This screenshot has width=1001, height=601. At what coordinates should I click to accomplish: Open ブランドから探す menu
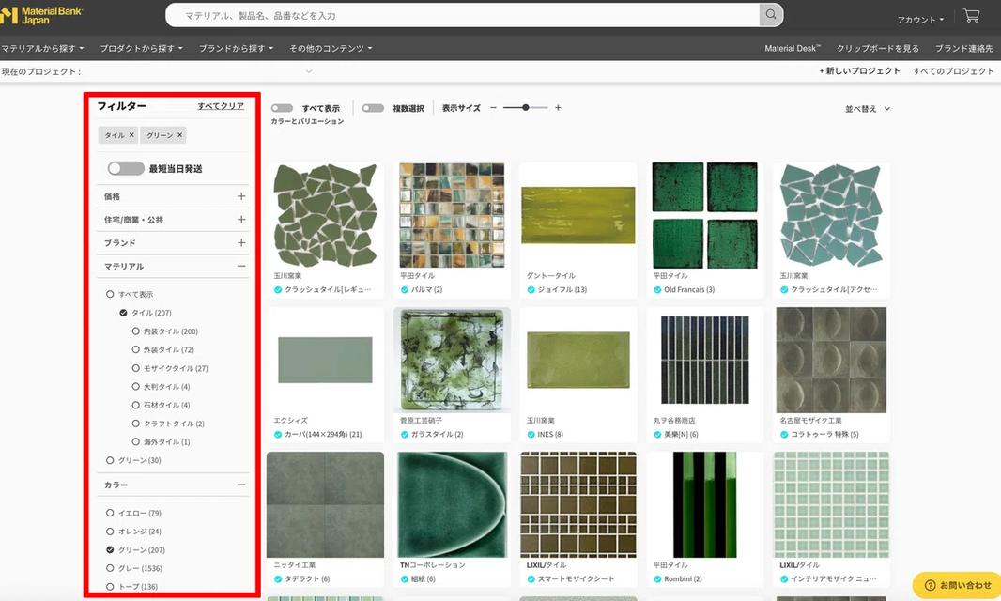(236, 49)
